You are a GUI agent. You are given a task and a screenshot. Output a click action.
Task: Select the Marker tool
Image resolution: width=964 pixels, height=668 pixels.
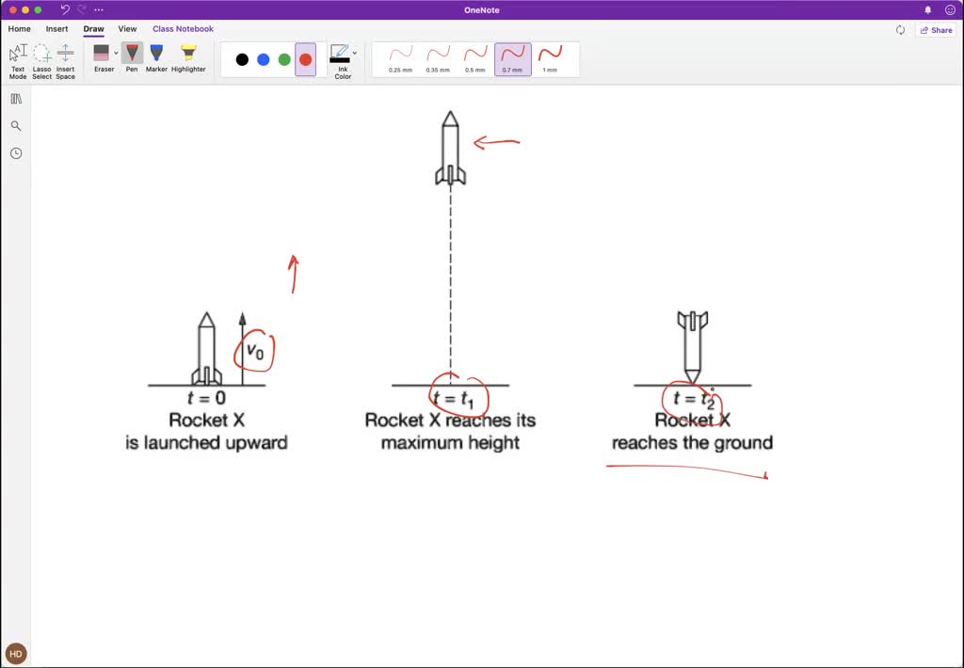point(156,56)
